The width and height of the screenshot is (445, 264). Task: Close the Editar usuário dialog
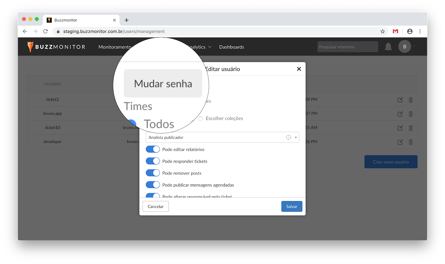click(x=299, y=69)
